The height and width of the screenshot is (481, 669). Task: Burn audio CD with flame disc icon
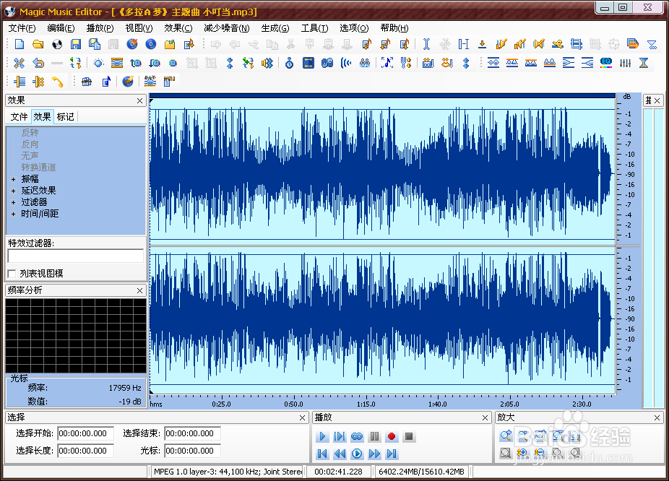click(131, 44)
